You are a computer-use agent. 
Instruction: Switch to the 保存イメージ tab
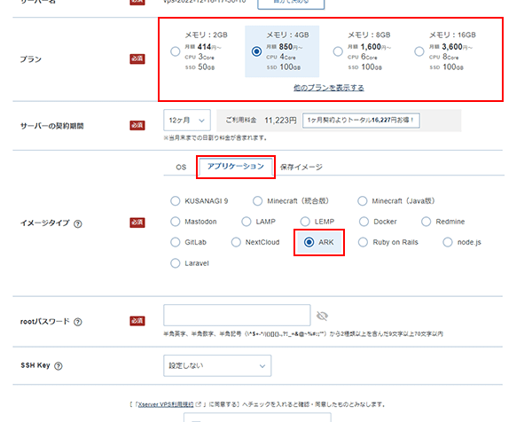click(x=301, y=167)
